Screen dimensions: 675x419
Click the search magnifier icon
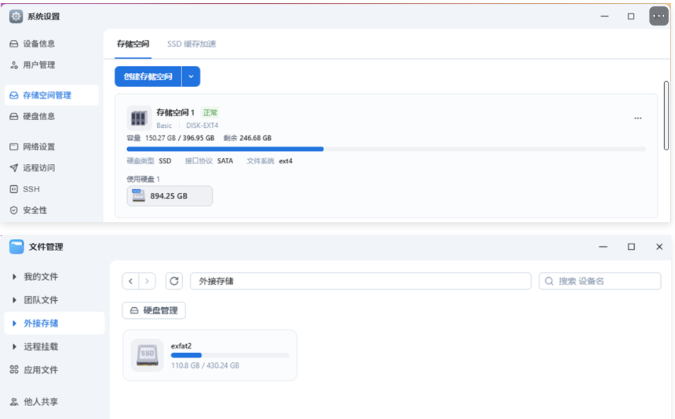point(549,281)
